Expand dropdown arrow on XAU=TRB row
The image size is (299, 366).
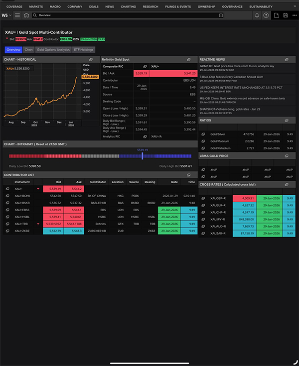point(38,224)
